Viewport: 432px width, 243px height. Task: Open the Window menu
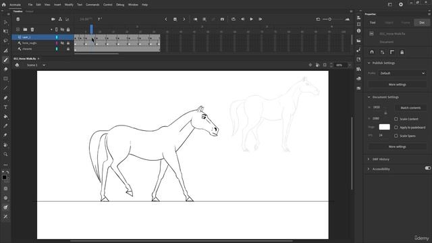pos(133,5)
